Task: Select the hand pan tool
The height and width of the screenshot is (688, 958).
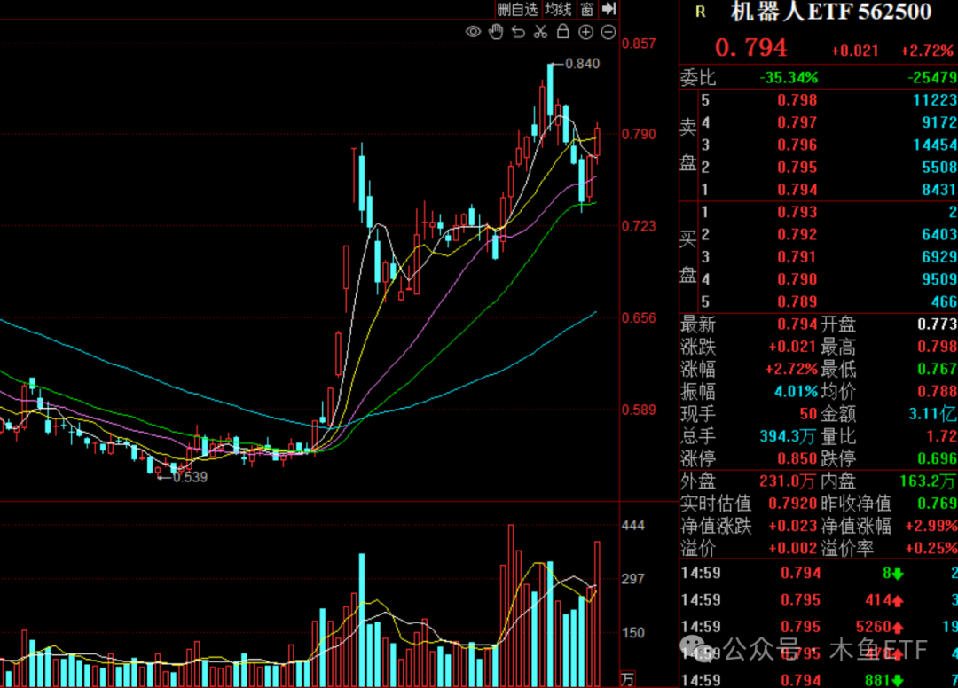Action: click(496, 32)
